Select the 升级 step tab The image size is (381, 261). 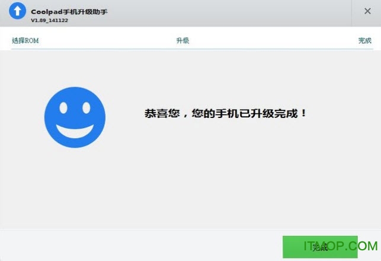tap(183, 40)
